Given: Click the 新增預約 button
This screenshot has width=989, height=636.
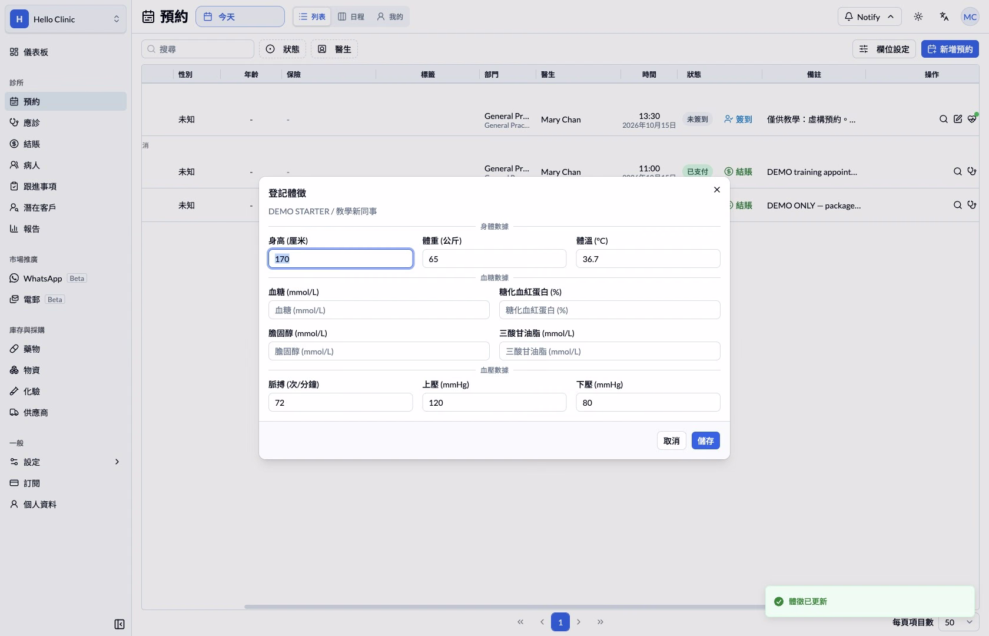Looking at the screenshot, I should pyautogui.click(x=950, y=49).
